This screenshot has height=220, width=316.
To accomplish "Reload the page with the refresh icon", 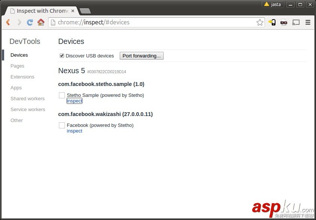I will click(30, 22).
